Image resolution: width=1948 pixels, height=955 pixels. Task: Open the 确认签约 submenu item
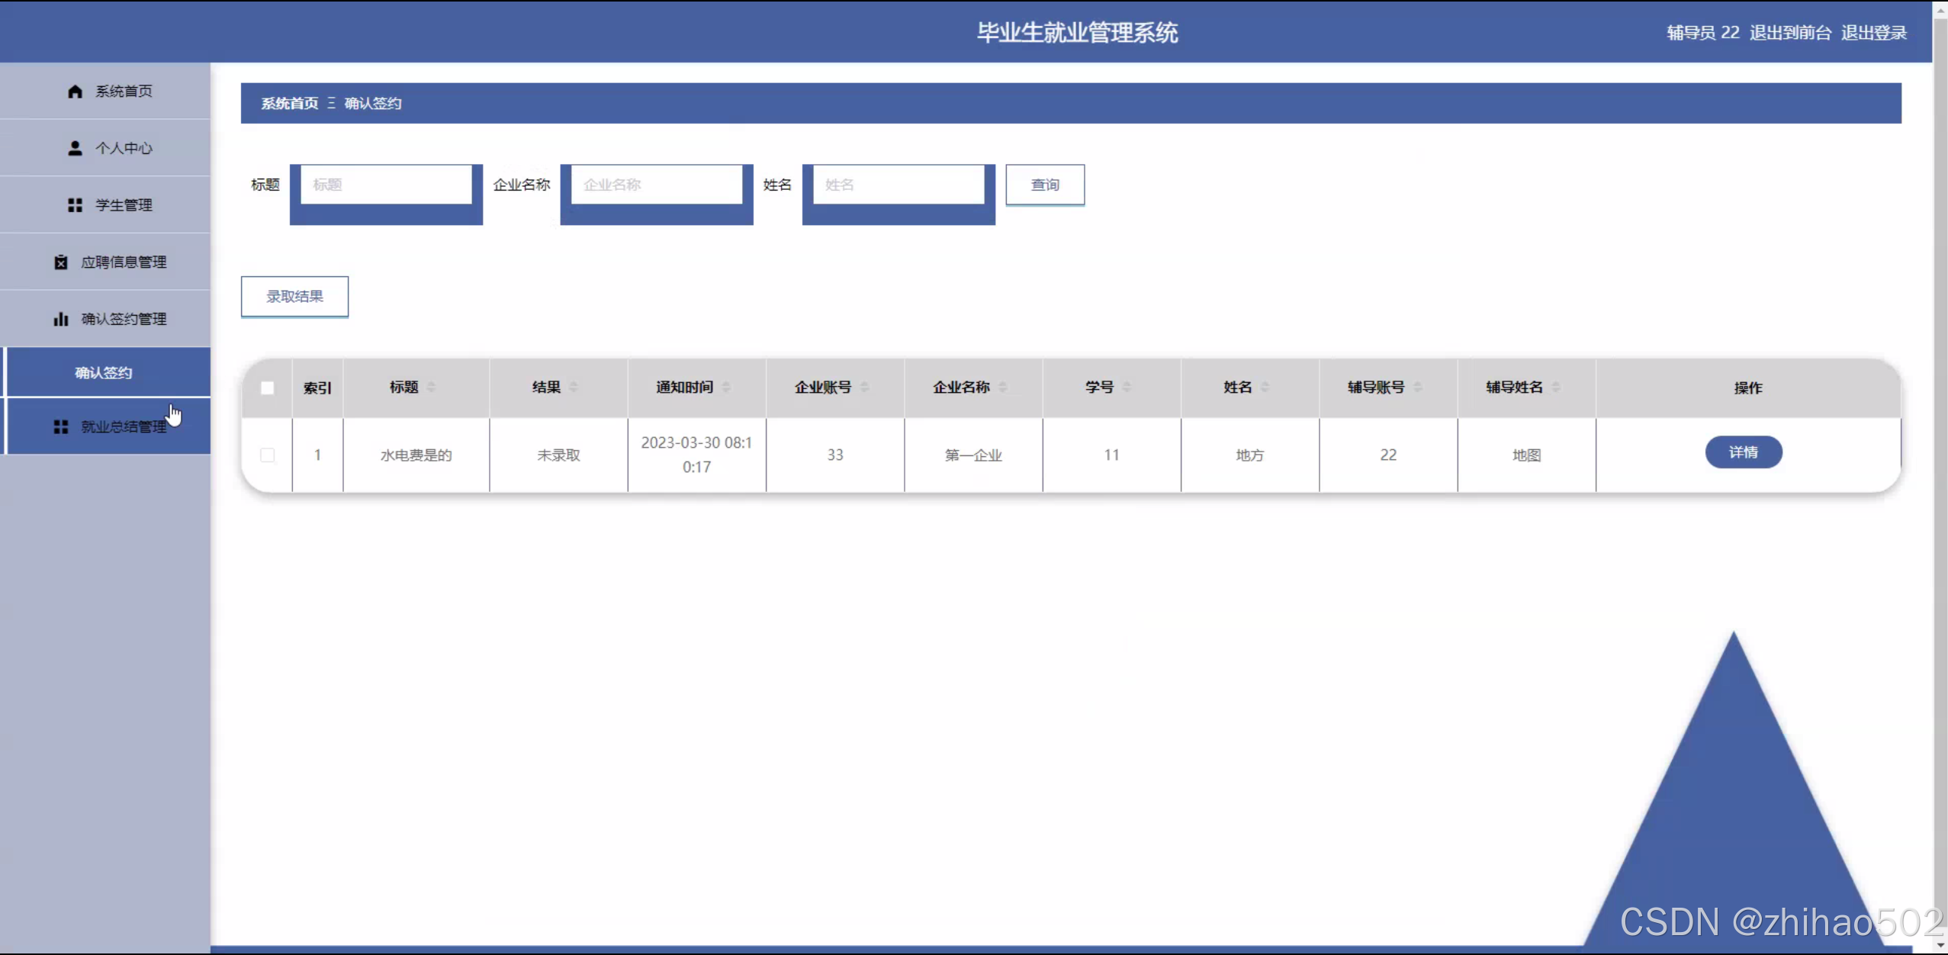[x=104, y=373]
